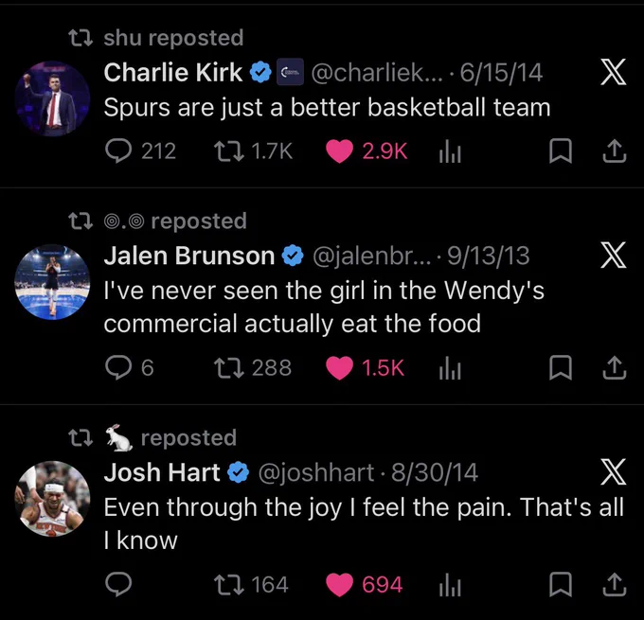Open Charlie Kirk's profile picture
The height and width of the screenshot is (620, 644).
coord(52,98)
